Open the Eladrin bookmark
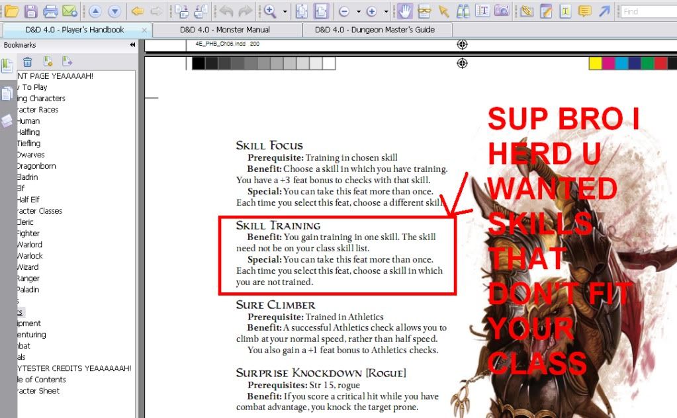Image resolution: width=677 pixels, height=418 pixels. pos(28,177)
